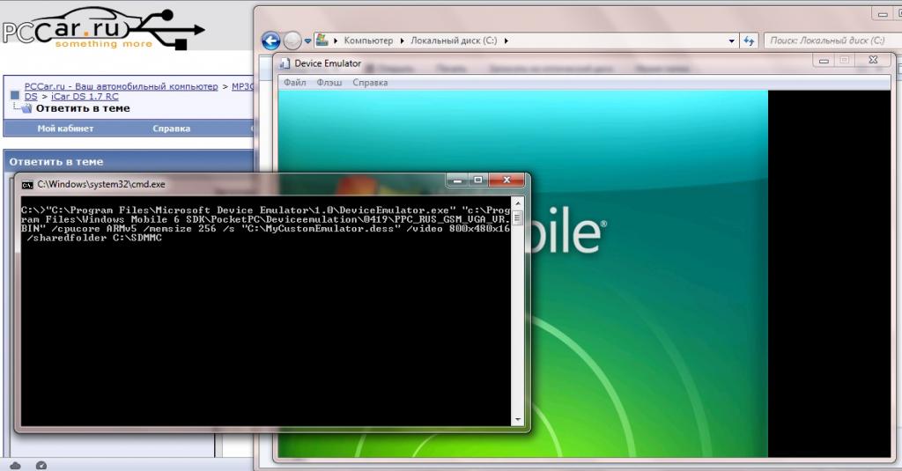Open the Файл menu in Device Emulator
The height and width of the screenshot is (471, 902).
pos(294,83)
